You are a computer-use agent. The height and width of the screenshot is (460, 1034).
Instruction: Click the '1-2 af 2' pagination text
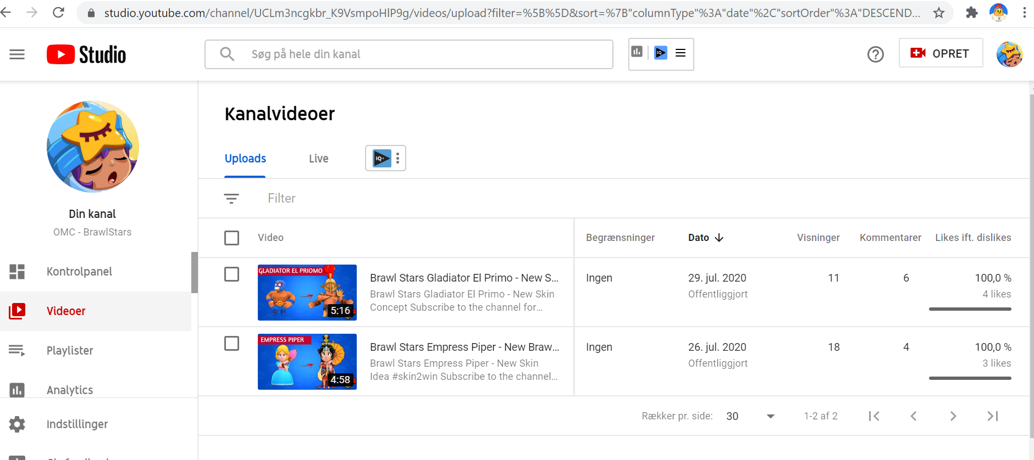[821, 416]
